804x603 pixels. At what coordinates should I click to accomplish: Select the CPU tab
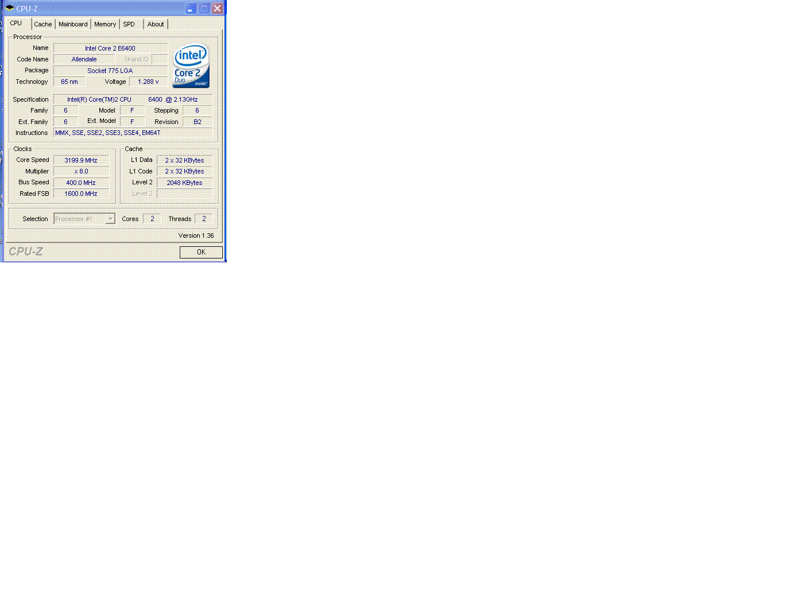tap(16, 23)
